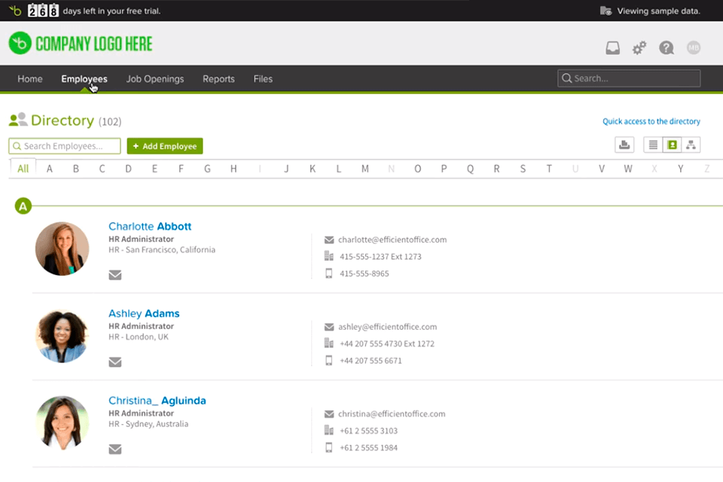Focus the global Search box

pyautogui.click(x=629, y=78)
